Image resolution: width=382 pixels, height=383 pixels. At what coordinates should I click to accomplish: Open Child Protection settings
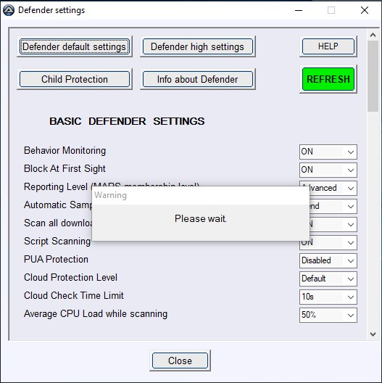[x=75, y=79]
